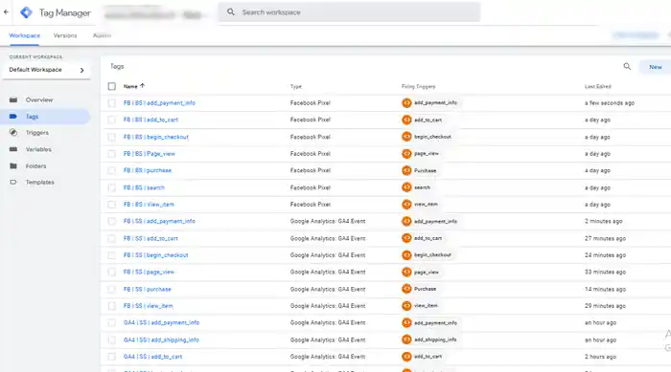This screenshot has height=372, width=671.
Task: Open the FB | BS | add_payment_info tag
Action: pyautogui.click(x=159, y=103)
